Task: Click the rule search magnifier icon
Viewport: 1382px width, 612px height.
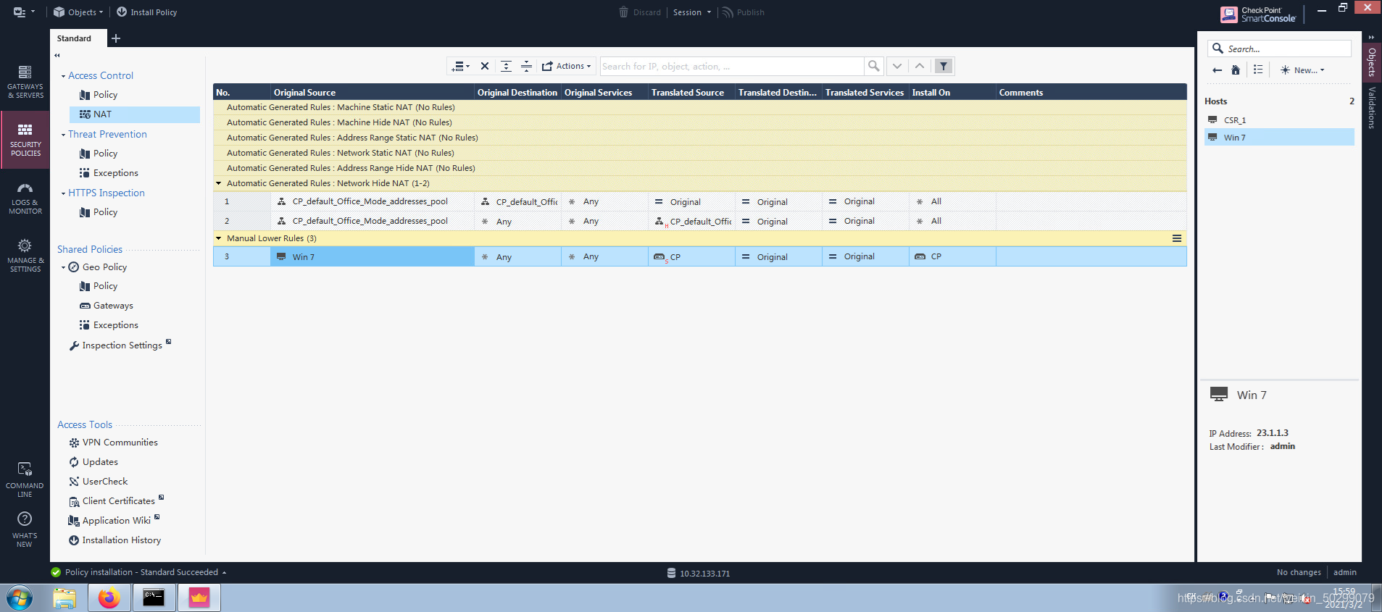Action: 873,66
